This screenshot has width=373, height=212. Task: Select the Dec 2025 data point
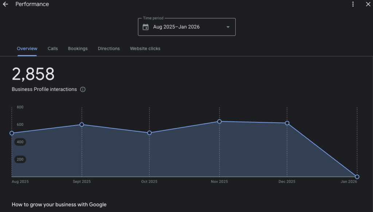tap(287, 123)
